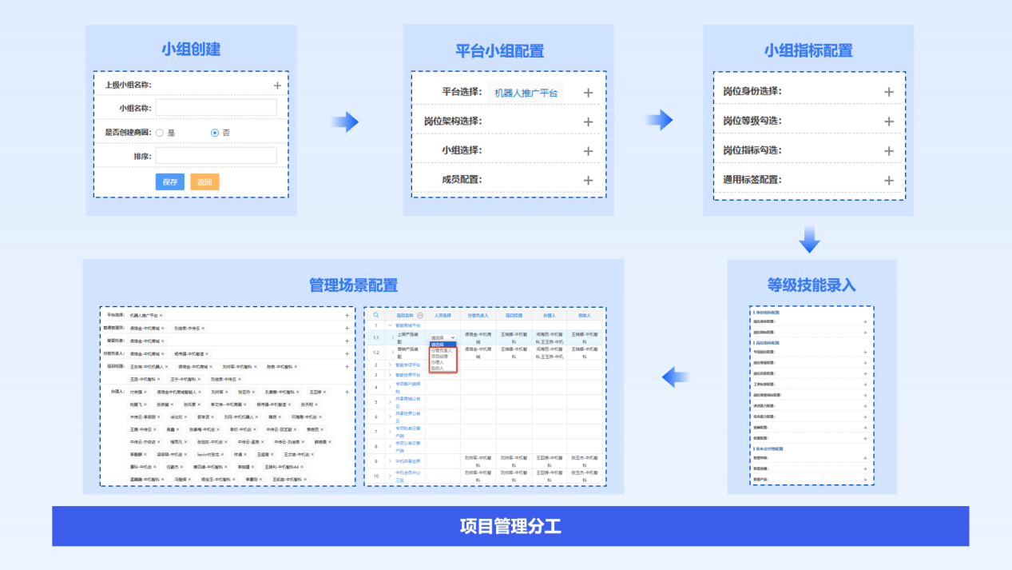Click the plus icon next to 通用标签配置
The image size is (1012, 570).
[x=888, y=181]
